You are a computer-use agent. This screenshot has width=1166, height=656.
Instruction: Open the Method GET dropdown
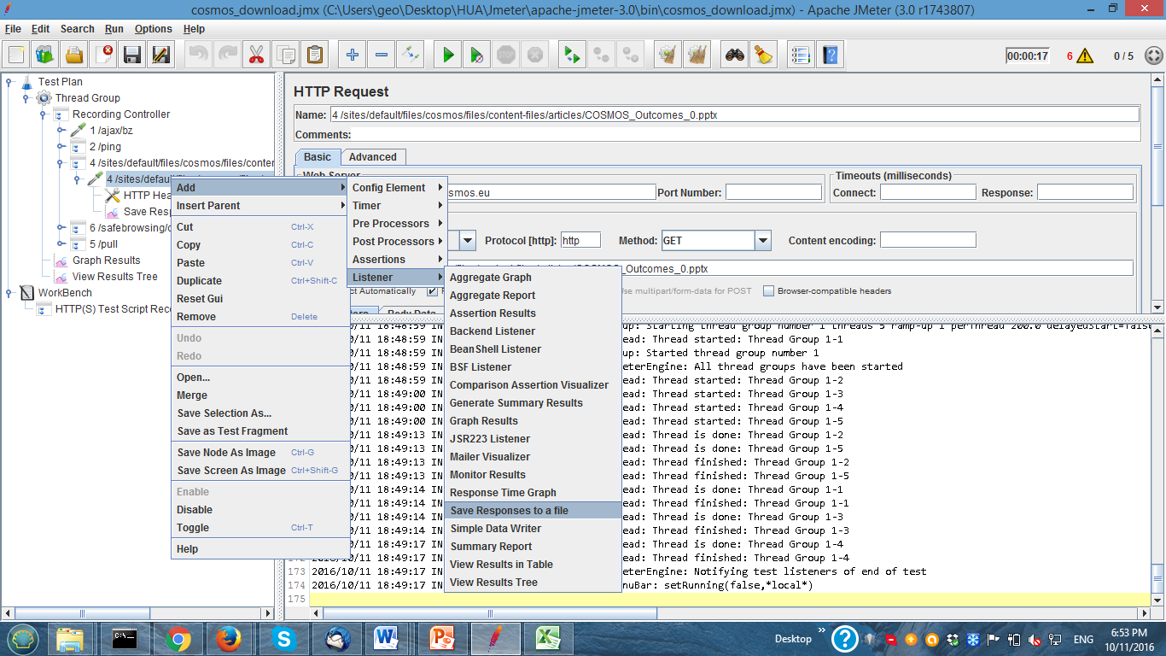(x=763, y=241)
